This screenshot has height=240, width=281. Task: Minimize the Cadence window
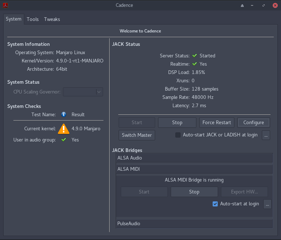click(252, 5)
